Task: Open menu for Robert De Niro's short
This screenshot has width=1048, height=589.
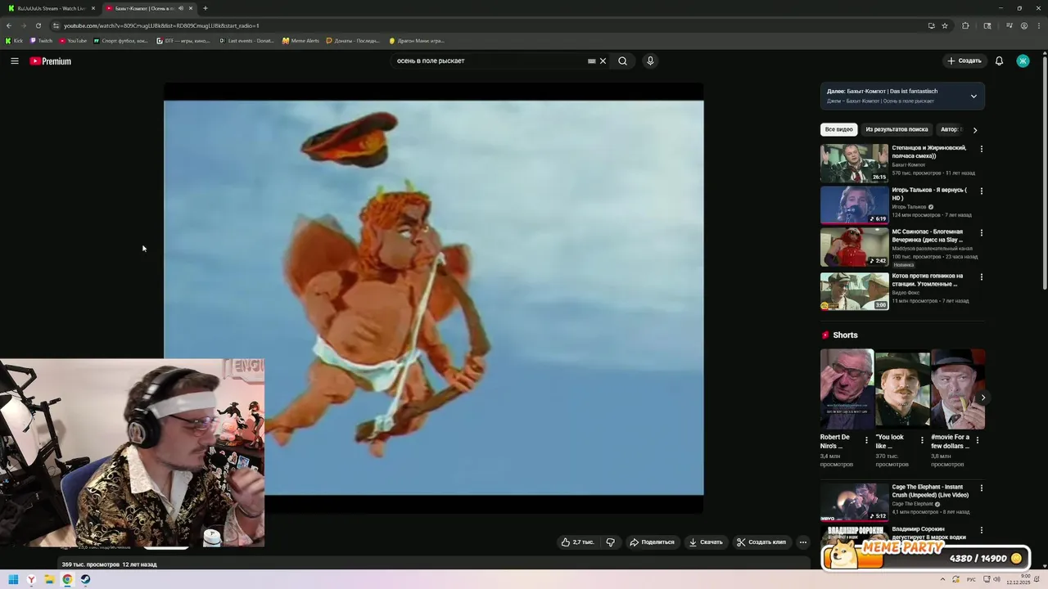Action: 866,440
